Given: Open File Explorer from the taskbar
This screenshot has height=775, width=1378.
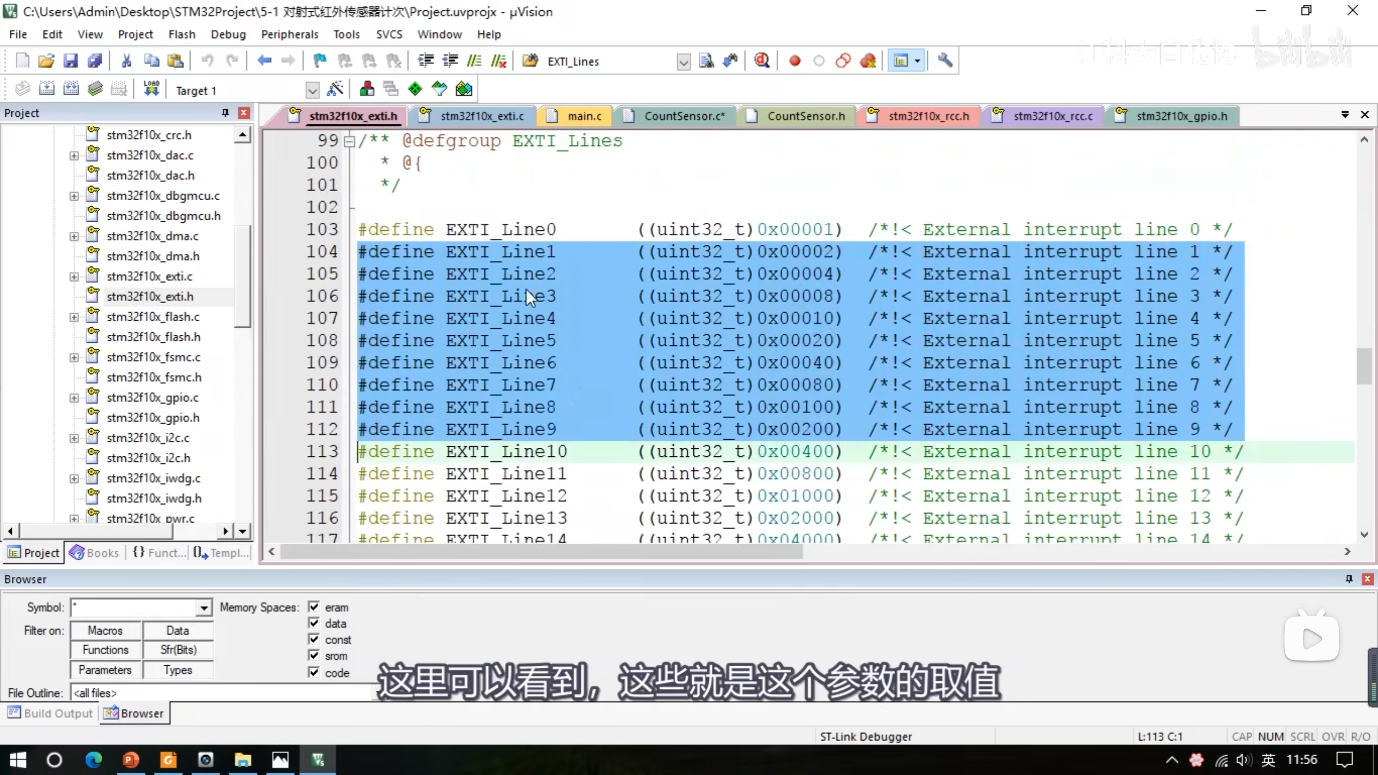Looking at the screenshot, I should (243, 760).
